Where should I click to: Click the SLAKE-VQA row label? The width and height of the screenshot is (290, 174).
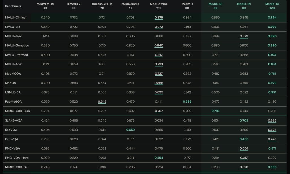(14, 120)
